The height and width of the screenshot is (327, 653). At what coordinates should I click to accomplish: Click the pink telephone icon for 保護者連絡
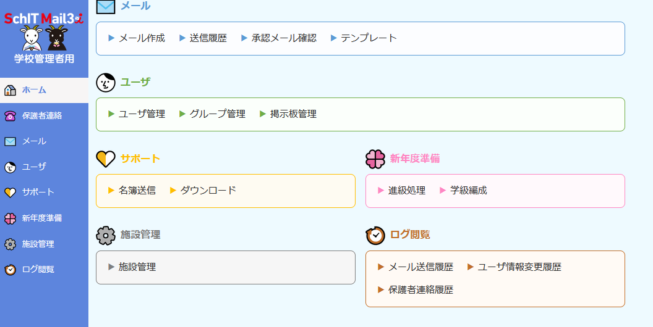tap(10, 115)
